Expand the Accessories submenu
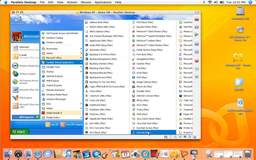This screenshot has width=256, height=160. (61, 49)
